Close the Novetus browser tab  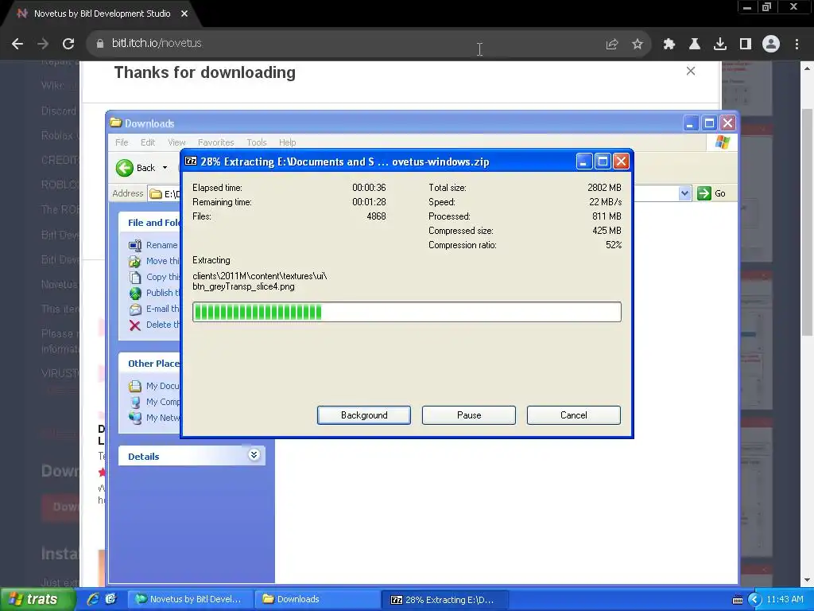pos(184,14)
